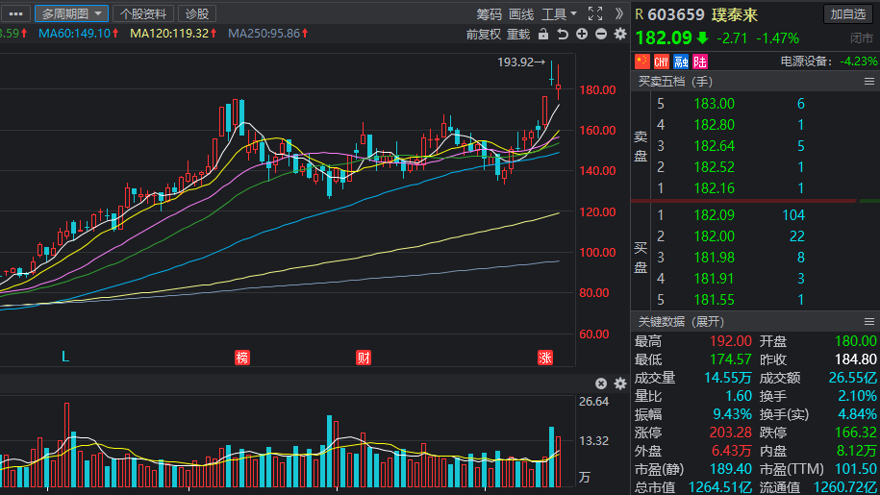Enter fullscreen mode with the expand icon
The height and width of the screenshot is (495, 880).
594,13
